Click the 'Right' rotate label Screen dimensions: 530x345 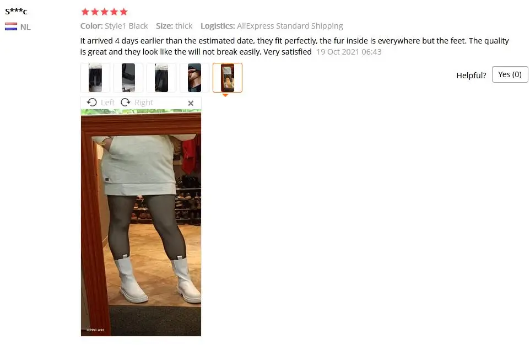point(144,103)
